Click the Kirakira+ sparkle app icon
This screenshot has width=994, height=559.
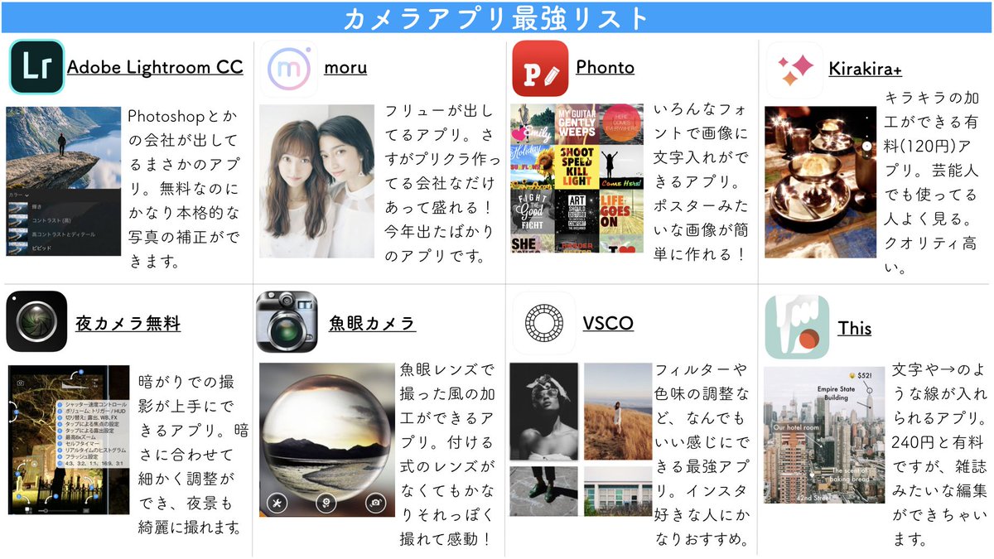[x=794, y=70]
